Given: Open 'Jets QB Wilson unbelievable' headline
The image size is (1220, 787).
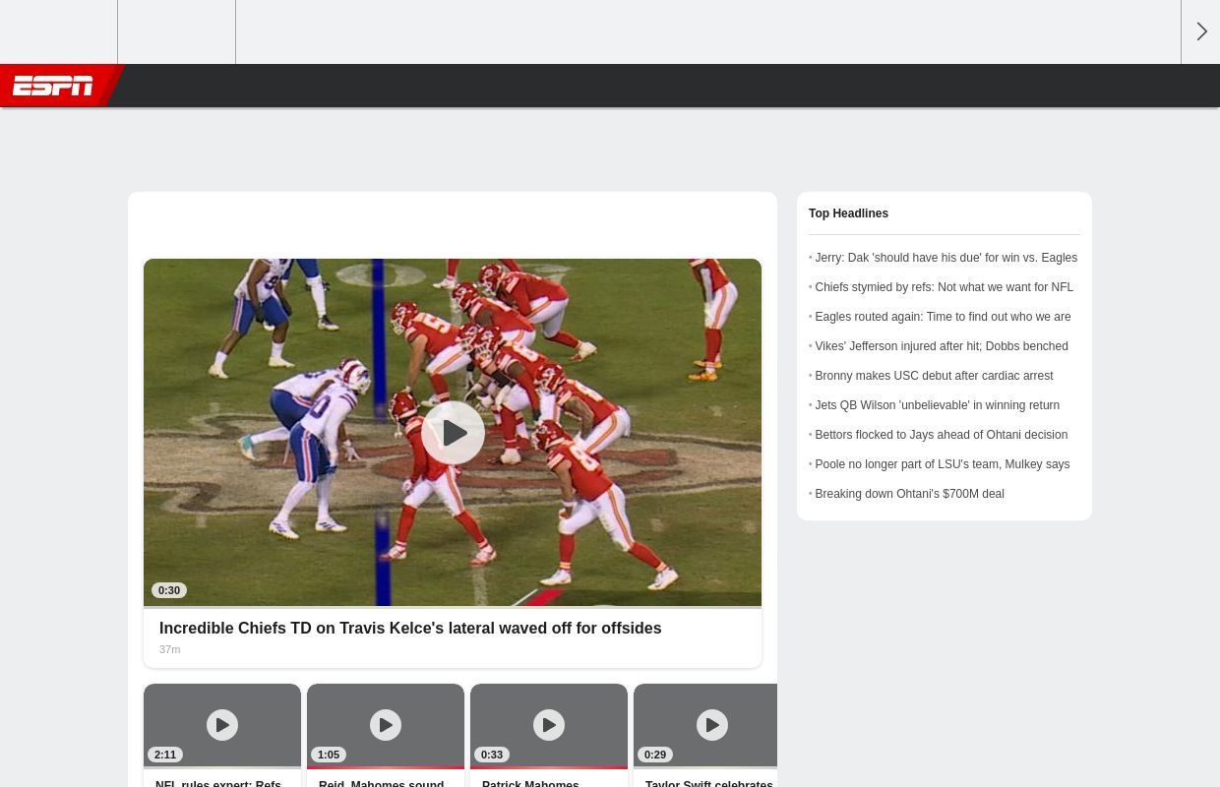Looking at the screenshot, I should (937, 405).
